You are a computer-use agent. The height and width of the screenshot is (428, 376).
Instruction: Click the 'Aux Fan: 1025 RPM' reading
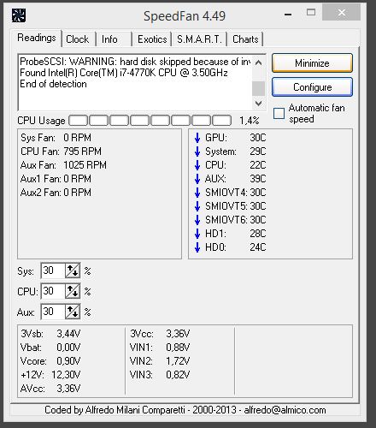click(63, 165)
